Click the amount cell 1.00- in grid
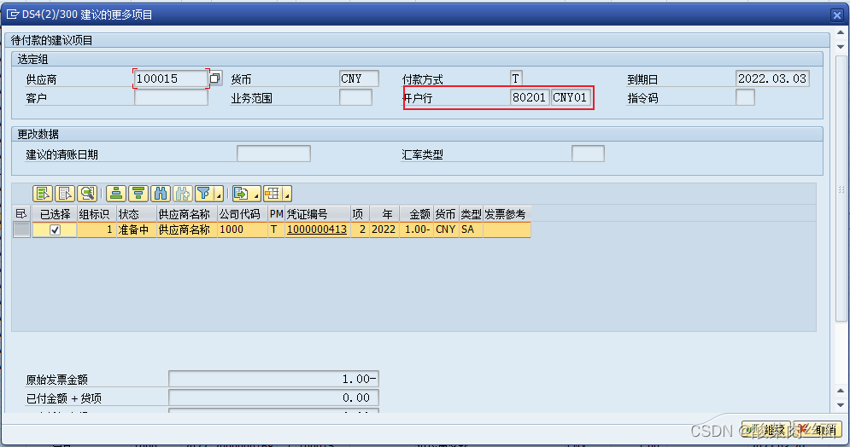Viewport: 850px width, 447px height. click(x=416, y=229)
